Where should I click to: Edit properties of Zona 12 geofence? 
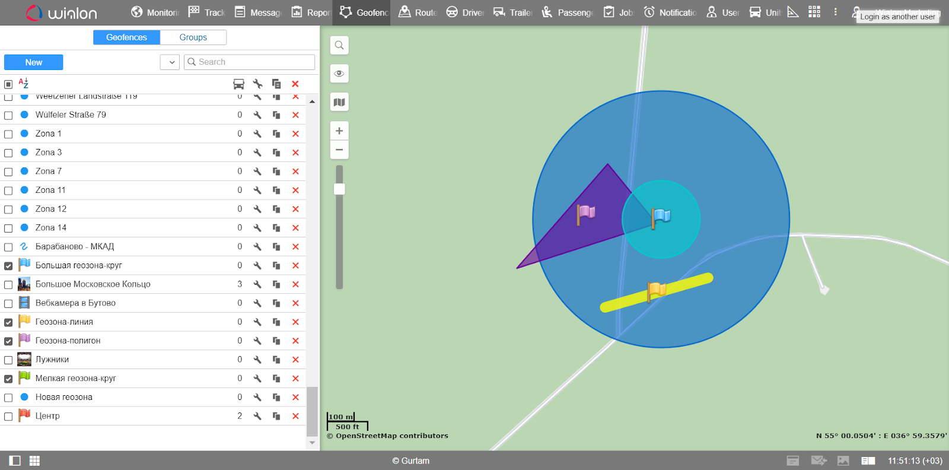coord(257,209)
